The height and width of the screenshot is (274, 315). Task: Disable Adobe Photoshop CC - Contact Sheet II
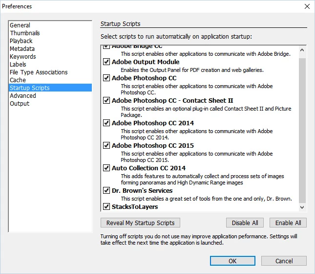(x=106, y=100)
